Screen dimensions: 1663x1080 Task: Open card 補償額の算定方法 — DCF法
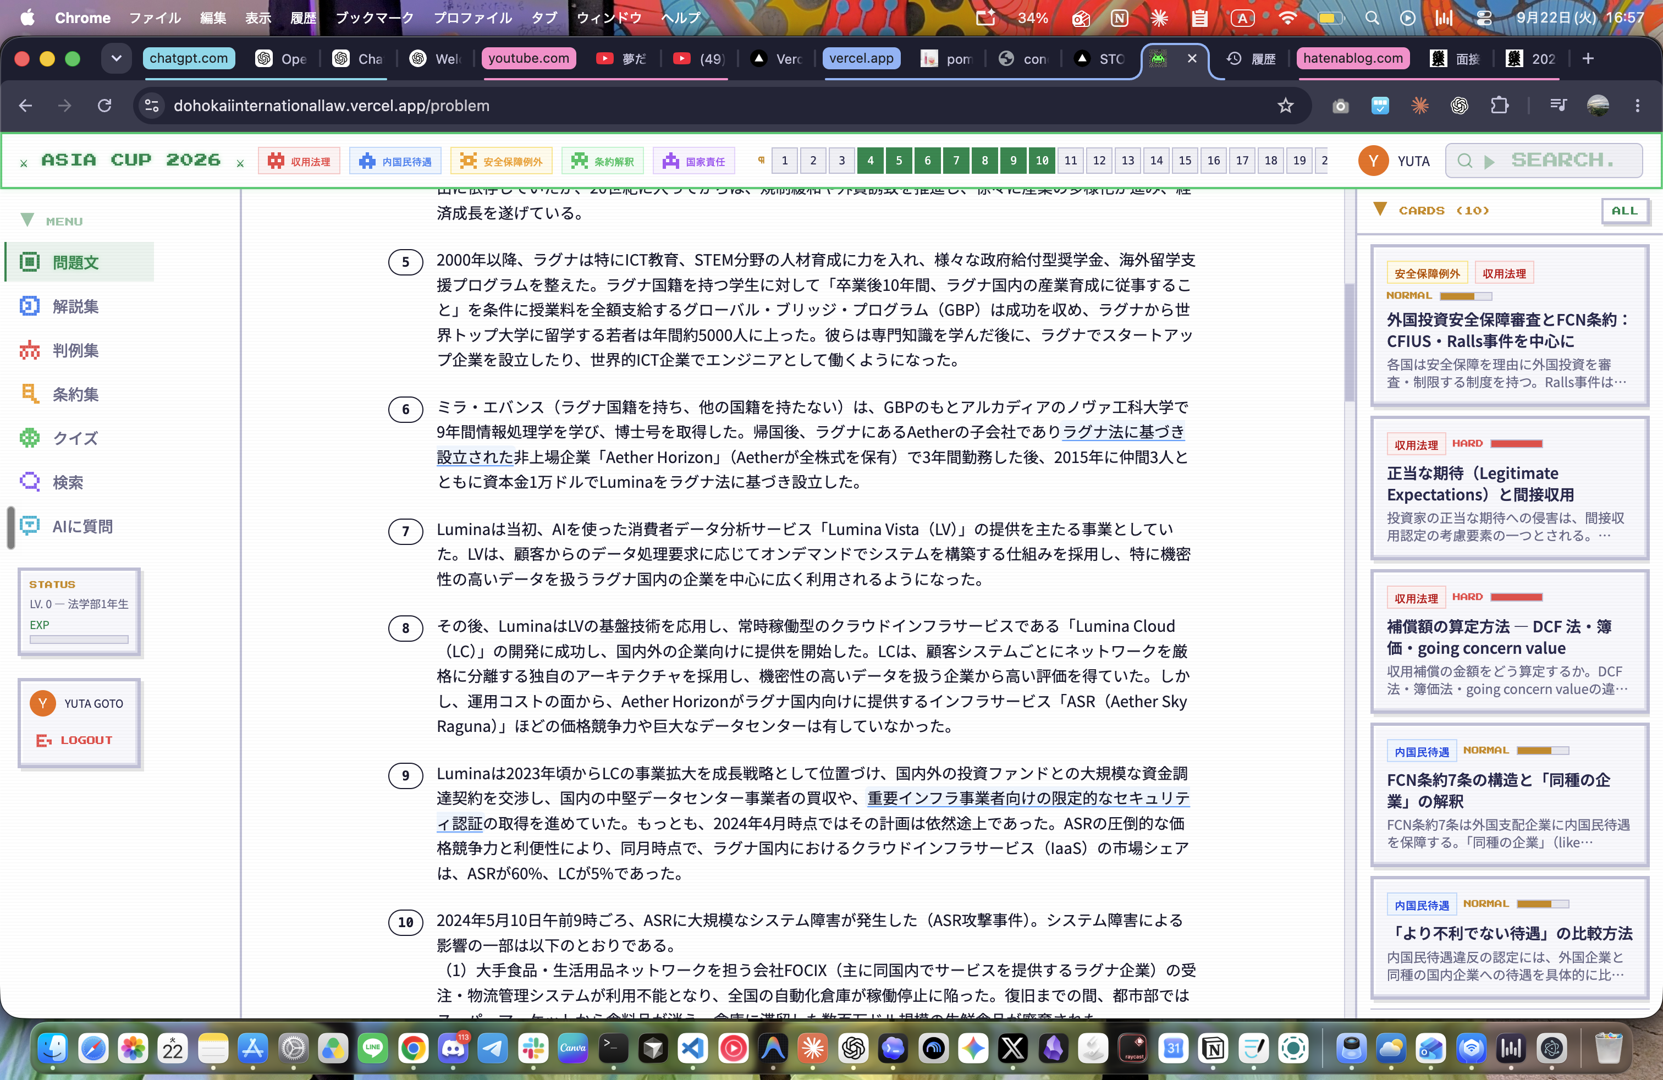coord(1509,641)
